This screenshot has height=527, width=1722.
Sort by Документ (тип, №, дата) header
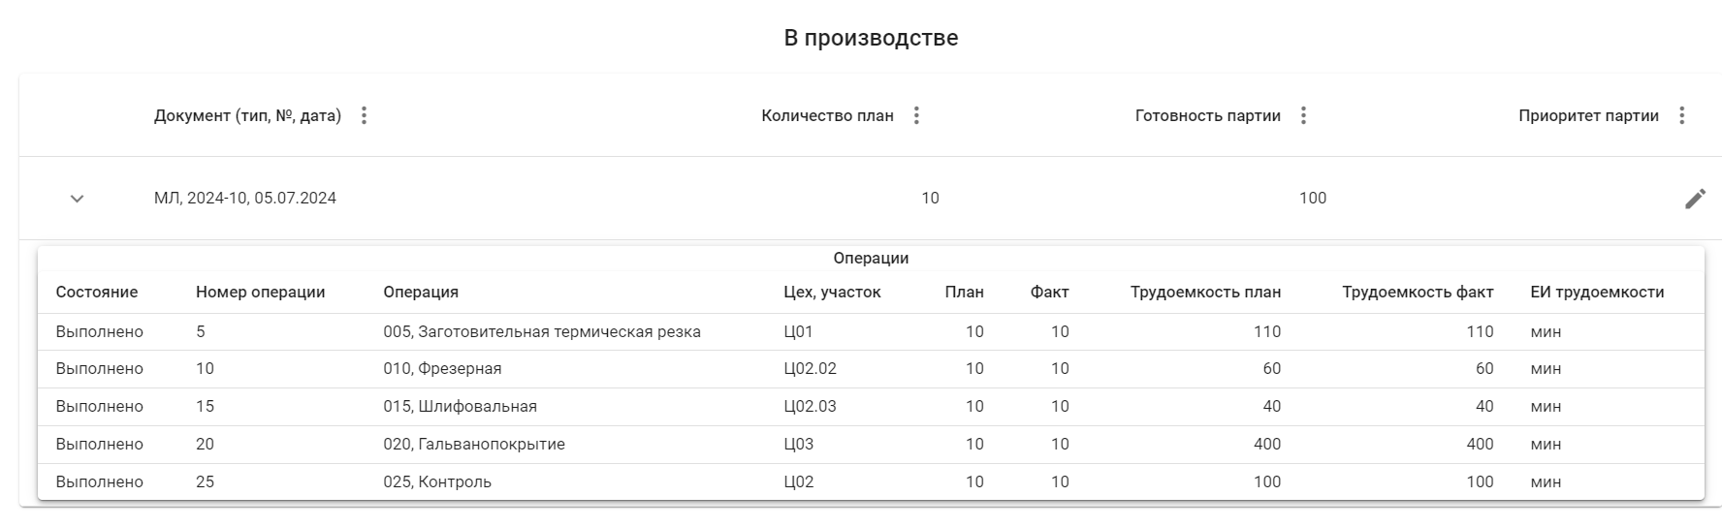point(247,116)
